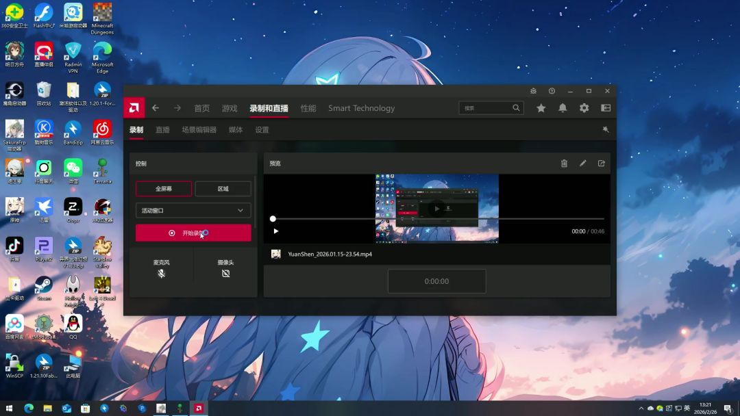
Task: Switch to the 场景编辑器 sub-tab
Action: tap(199, 129)
